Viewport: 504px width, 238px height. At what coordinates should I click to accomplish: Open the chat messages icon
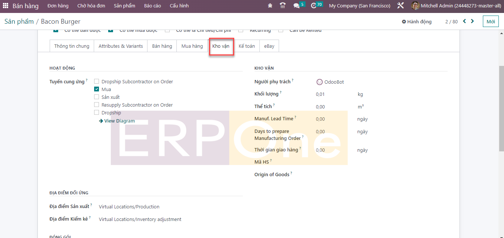click(296, 6)
